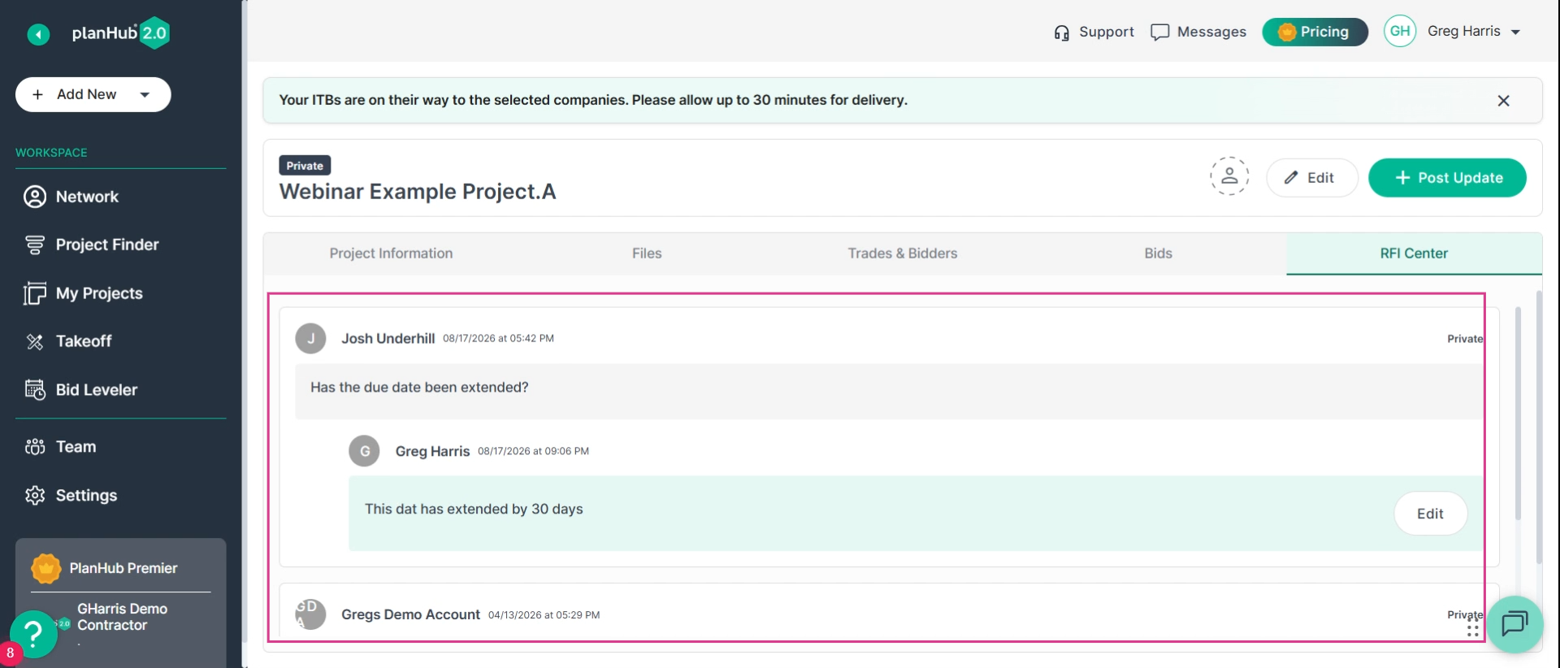
Task: Click the My Projects folder icon
Action: (x=35, y=293)
